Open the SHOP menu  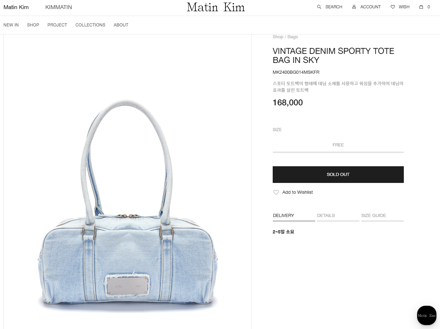pos(33,25)
